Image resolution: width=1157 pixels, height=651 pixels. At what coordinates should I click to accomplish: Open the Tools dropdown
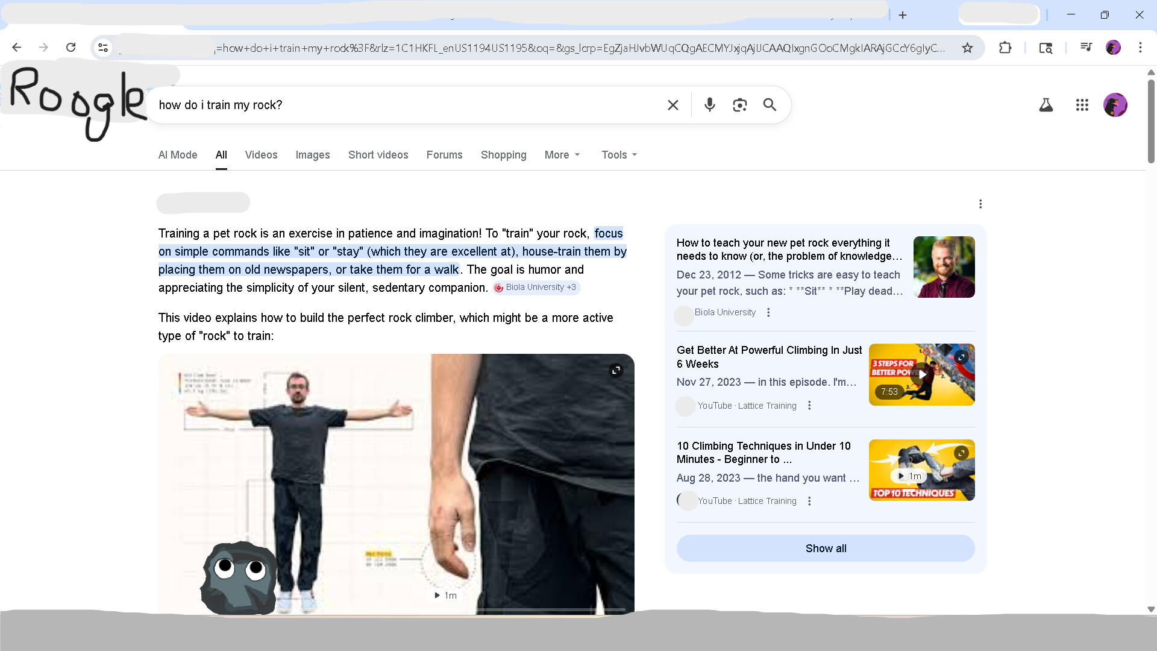point(619,155)
